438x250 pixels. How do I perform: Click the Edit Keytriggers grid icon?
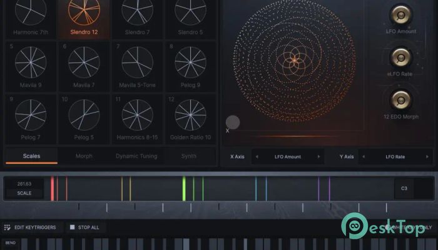pyautogui.click(x=8, y=227)
